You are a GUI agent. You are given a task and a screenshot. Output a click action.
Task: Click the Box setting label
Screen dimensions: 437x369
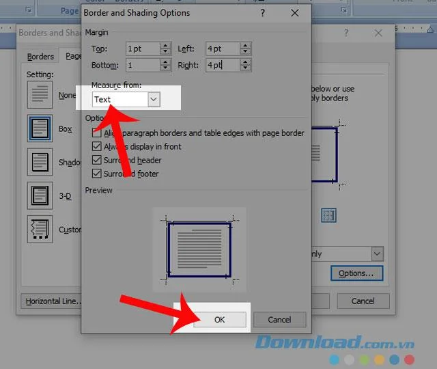click(x=66, y=129)
